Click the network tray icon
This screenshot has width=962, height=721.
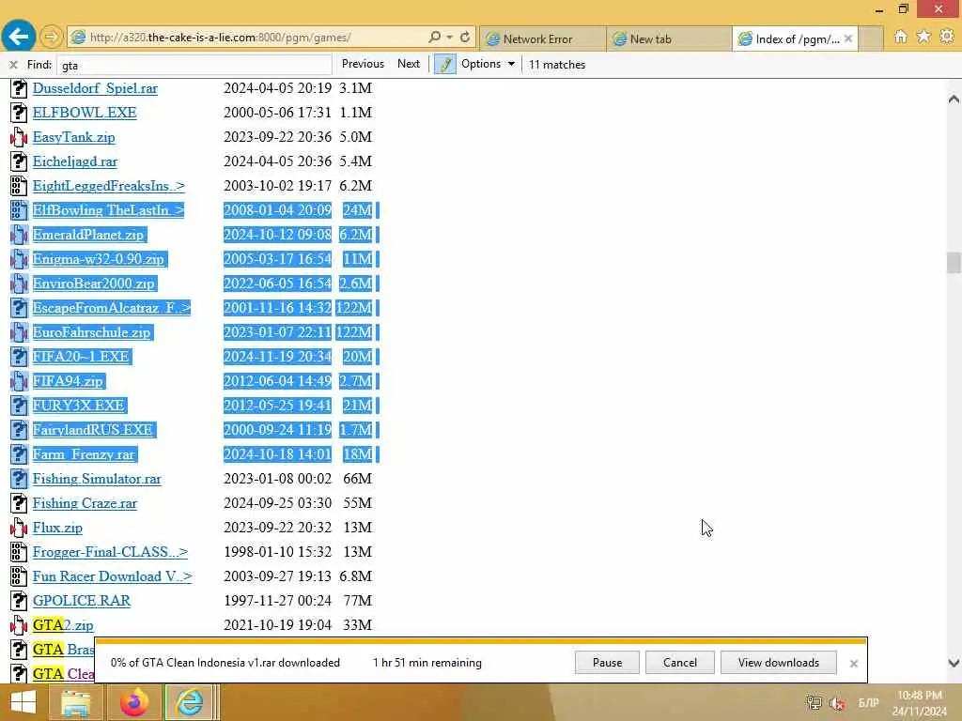click(x=815, y=703)
